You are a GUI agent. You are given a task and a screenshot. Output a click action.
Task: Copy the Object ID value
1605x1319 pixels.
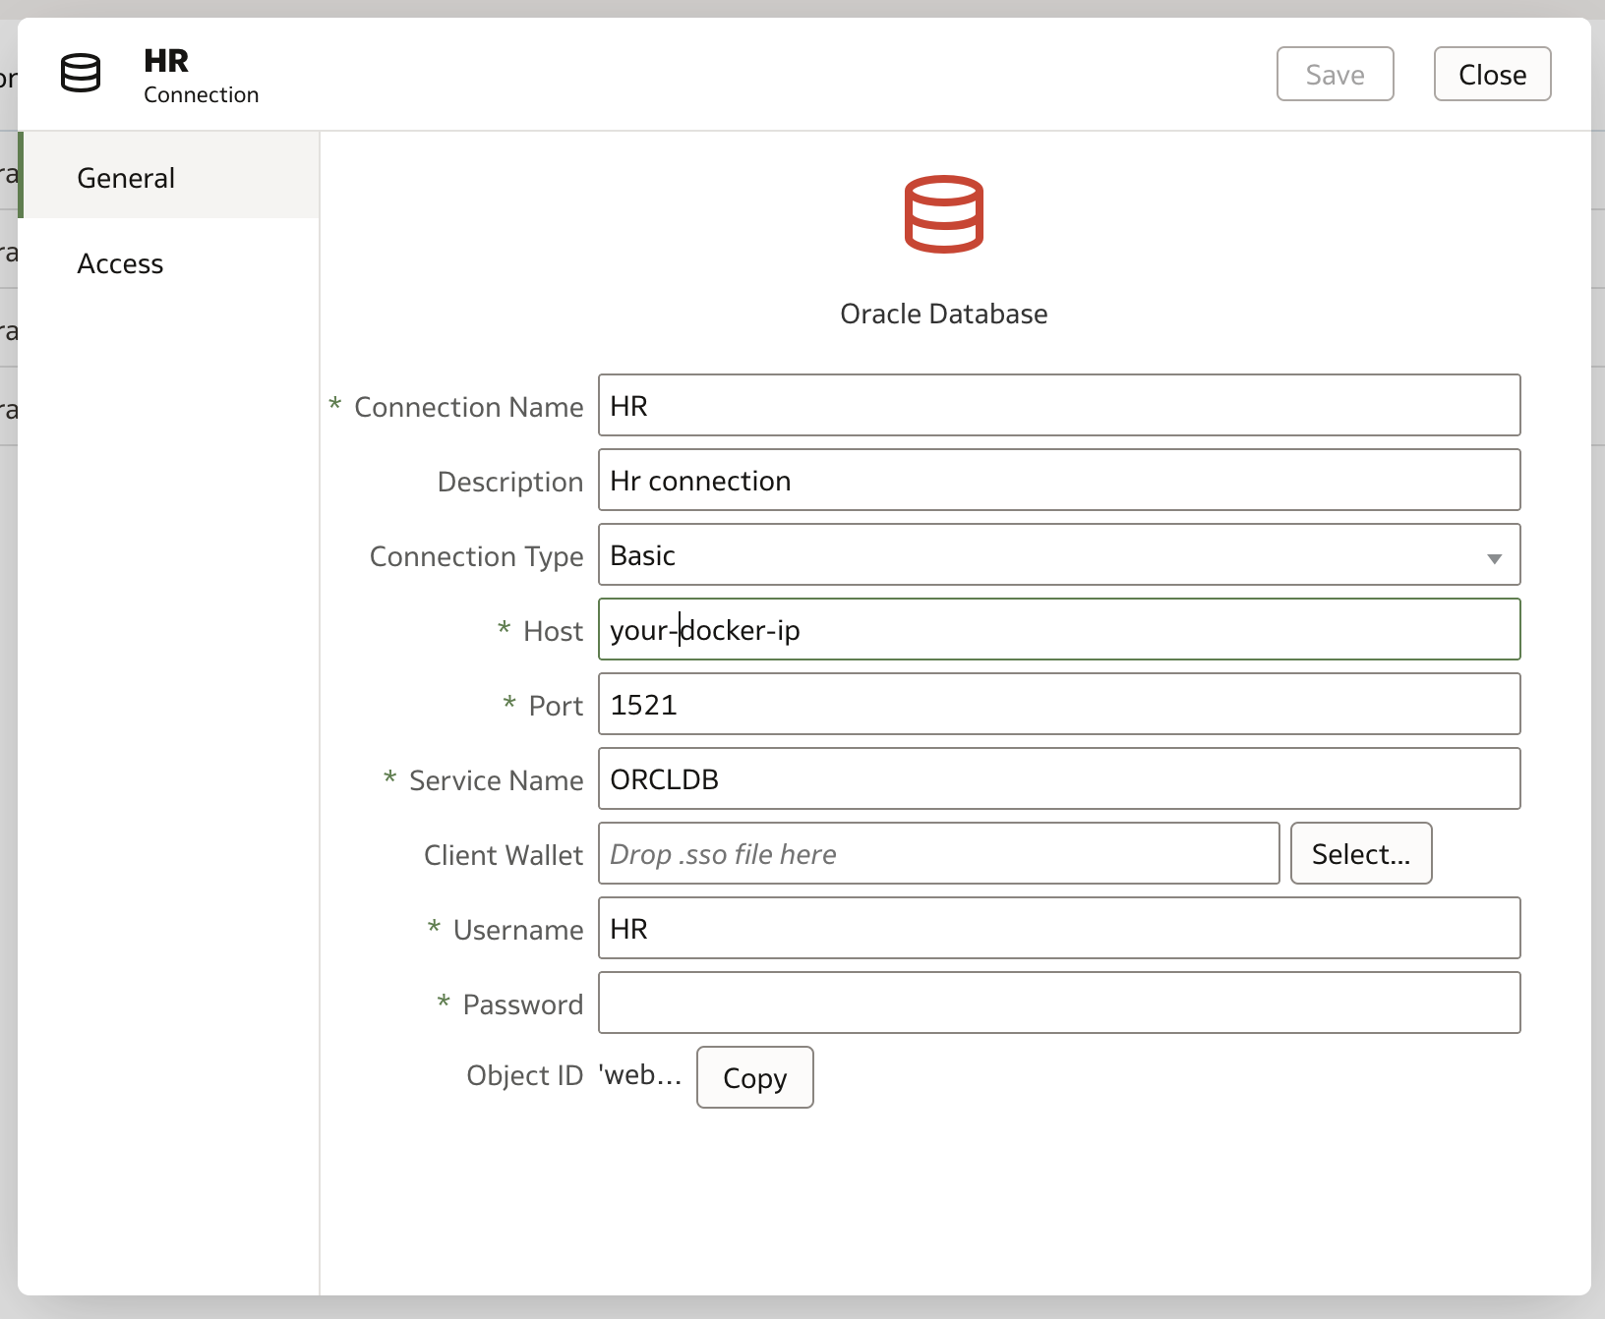click(x=754, y=1077)
